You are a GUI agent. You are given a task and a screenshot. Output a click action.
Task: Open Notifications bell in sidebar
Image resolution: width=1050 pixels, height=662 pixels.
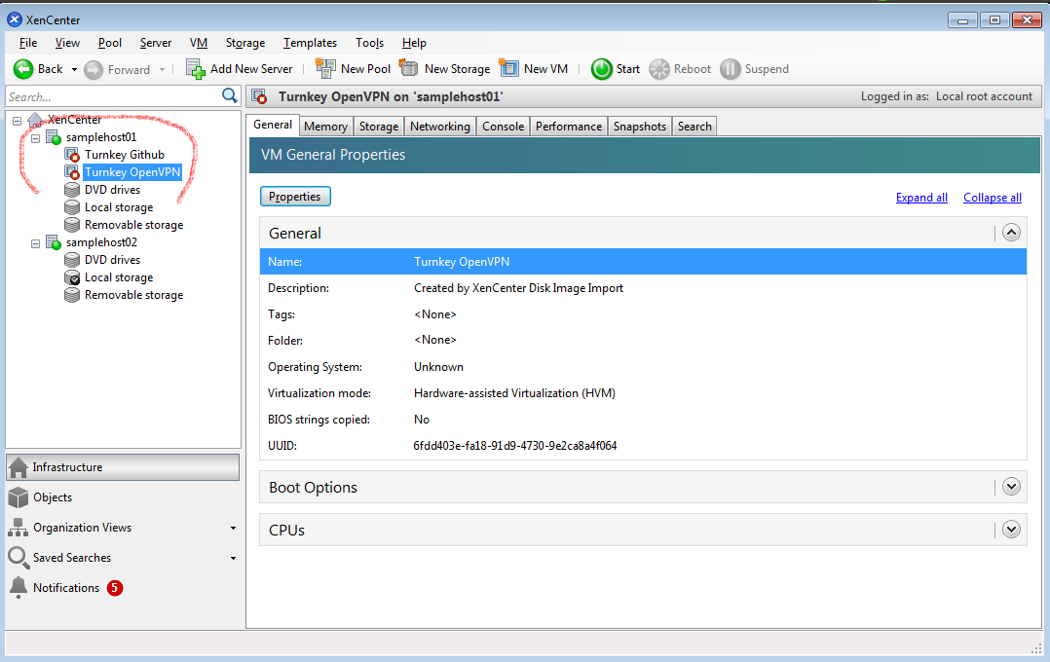pos(18,588)
